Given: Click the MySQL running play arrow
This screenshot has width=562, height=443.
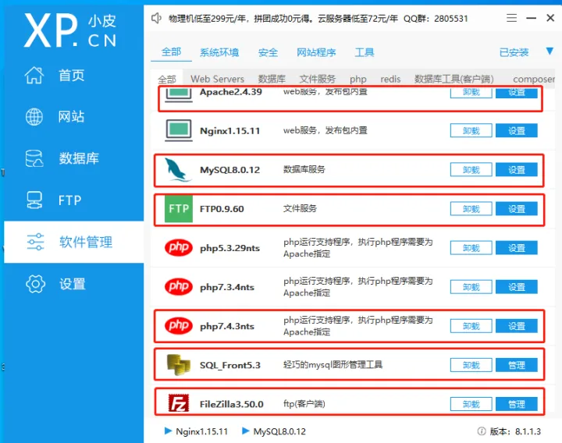Looking at the screenshot, I should click(x=246, y=431).
